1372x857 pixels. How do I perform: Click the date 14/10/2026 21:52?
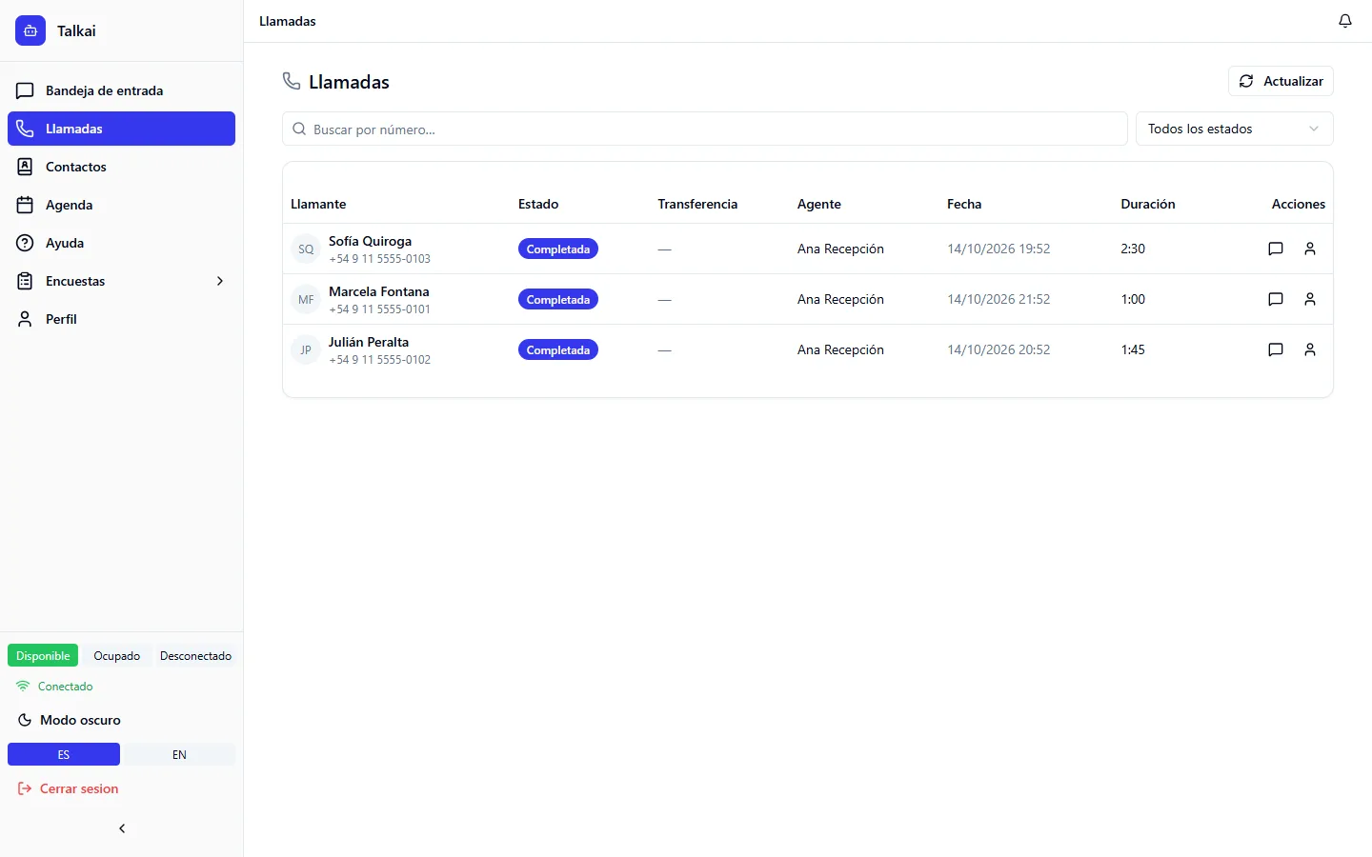coord(999,299)
